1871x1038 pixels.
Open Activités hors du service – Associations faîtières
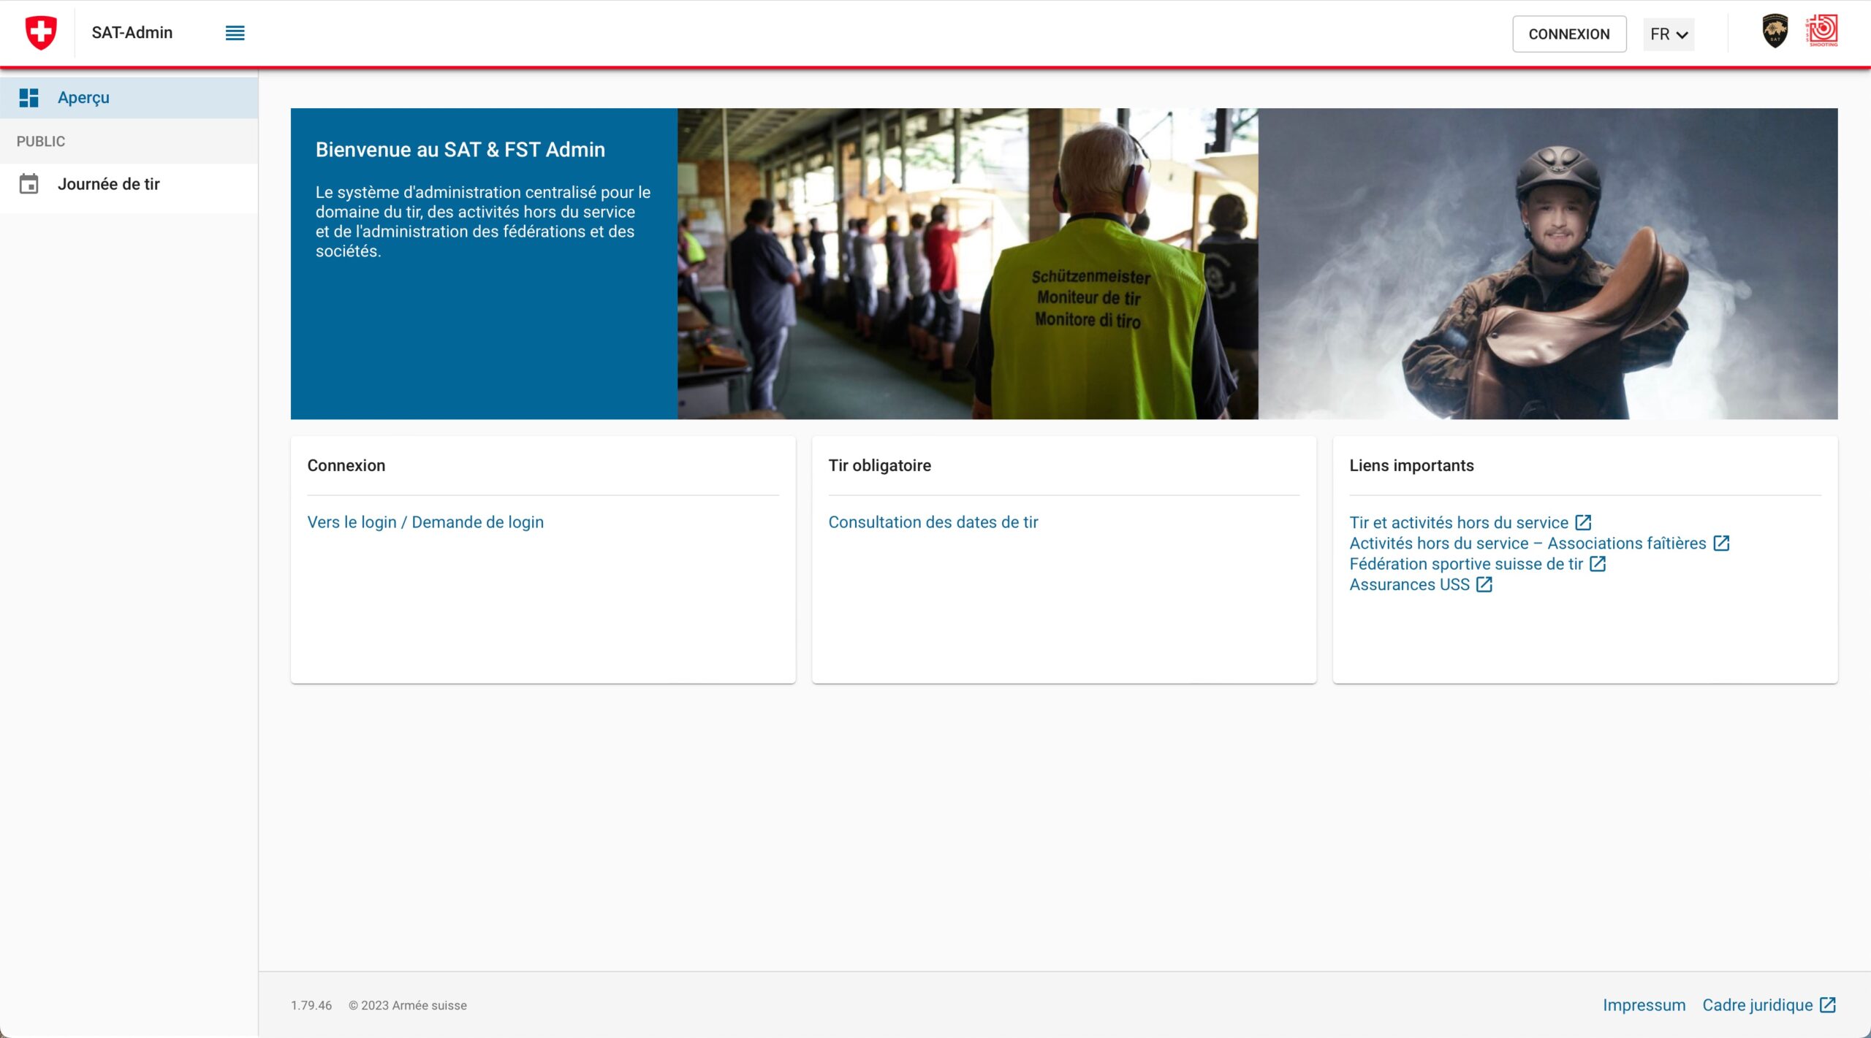pos(1527,543)
